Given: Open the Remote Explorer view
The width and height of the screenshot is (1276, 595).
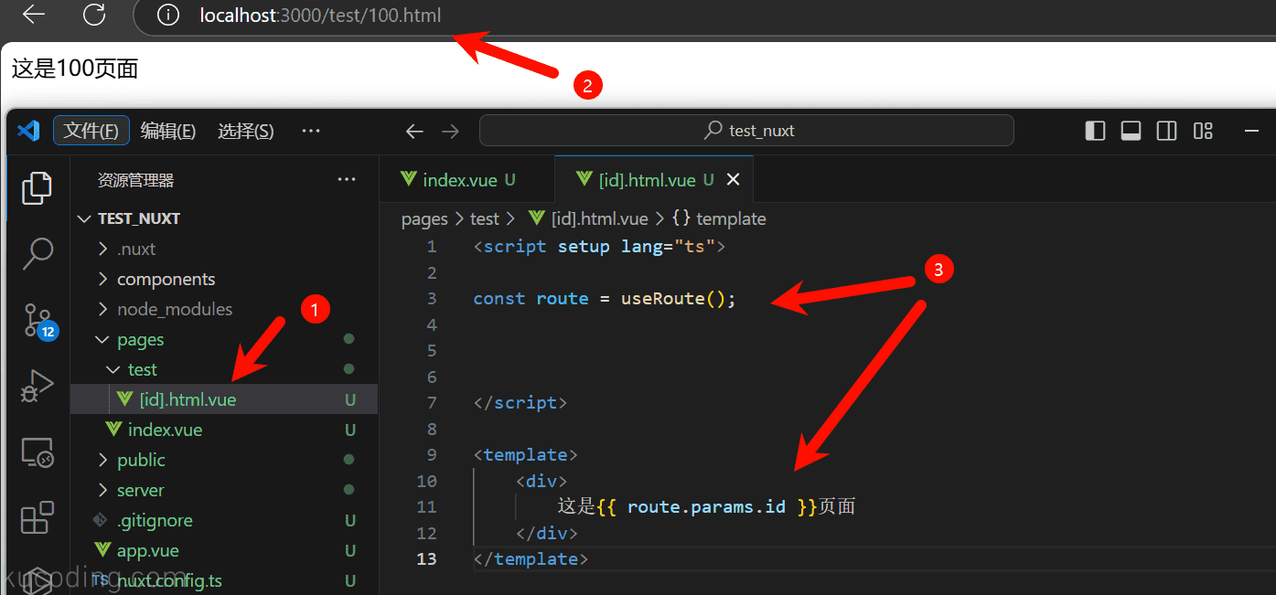Looking at the screenshot, I should (x=38, y=452).
